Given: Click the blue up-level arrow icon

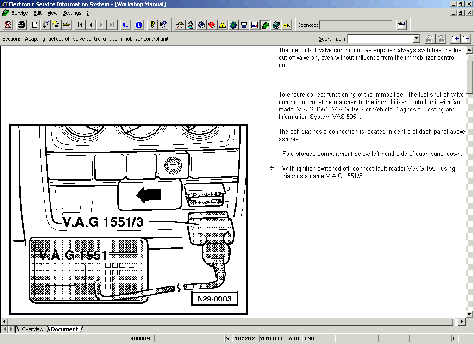Looking at the screenshot, I should coord(125,25).
